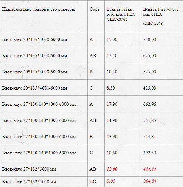Click the 'Наименование товара и его размеры' header
This screenshot has width=183, height=187.
coord(39,9)
